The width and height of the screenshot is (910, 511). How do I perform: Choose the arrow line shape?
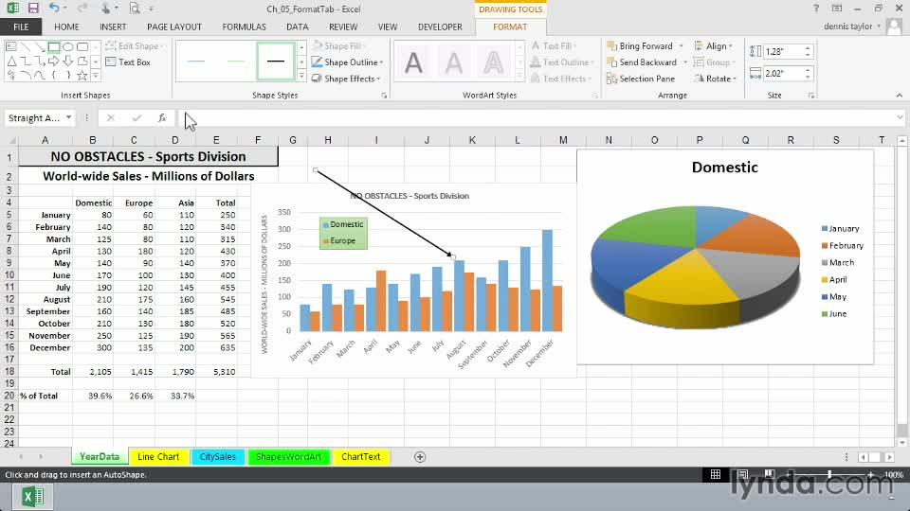[x=40, y=47]
